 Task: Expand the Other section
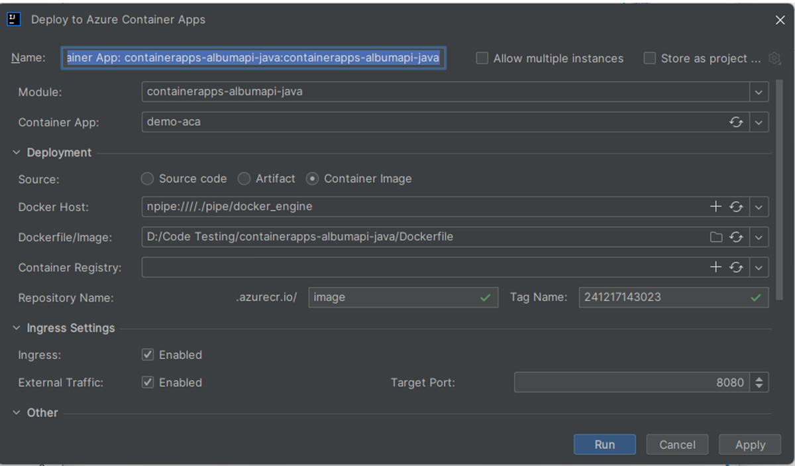point(16,412)
